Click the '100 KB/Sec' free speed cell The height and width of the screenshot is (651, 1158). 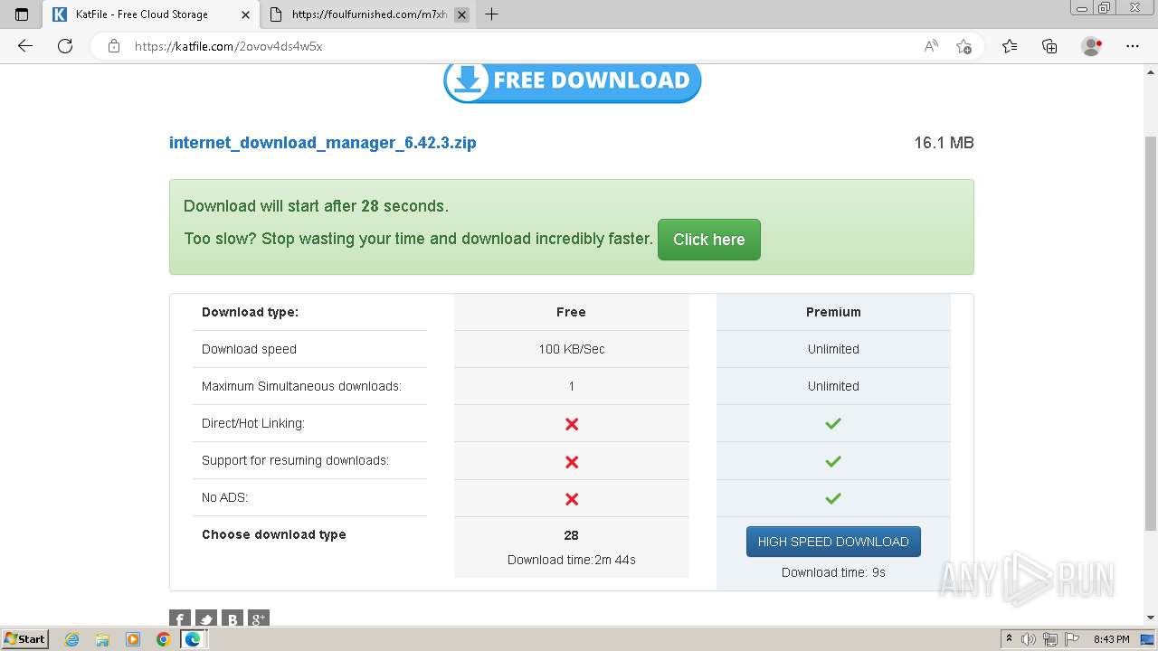pyautogui.click(x=571, y=349)
